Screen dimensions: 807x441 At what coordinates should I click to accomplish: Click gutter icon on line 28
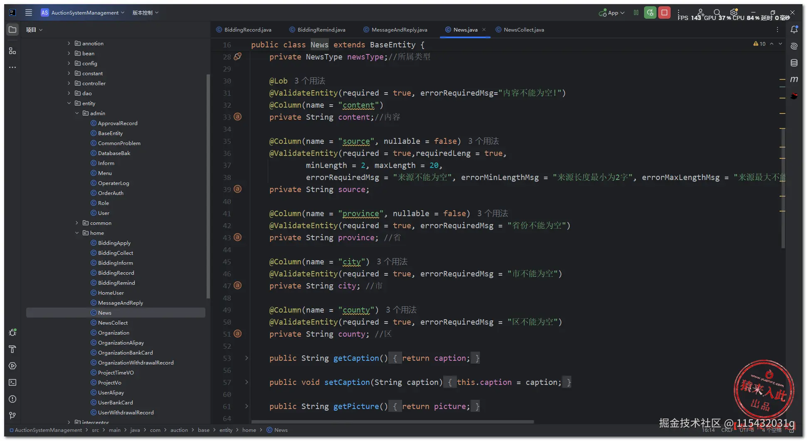[237, 57]
